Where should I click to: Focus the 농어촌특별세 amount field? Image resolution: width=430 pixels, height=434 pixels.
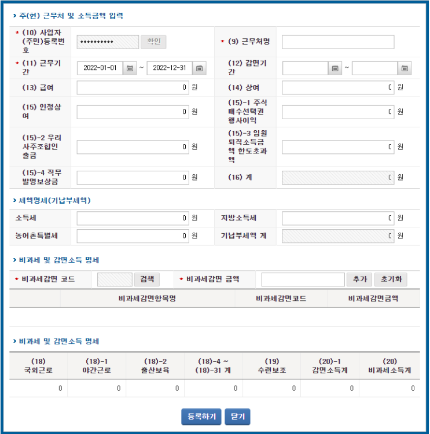133,236
